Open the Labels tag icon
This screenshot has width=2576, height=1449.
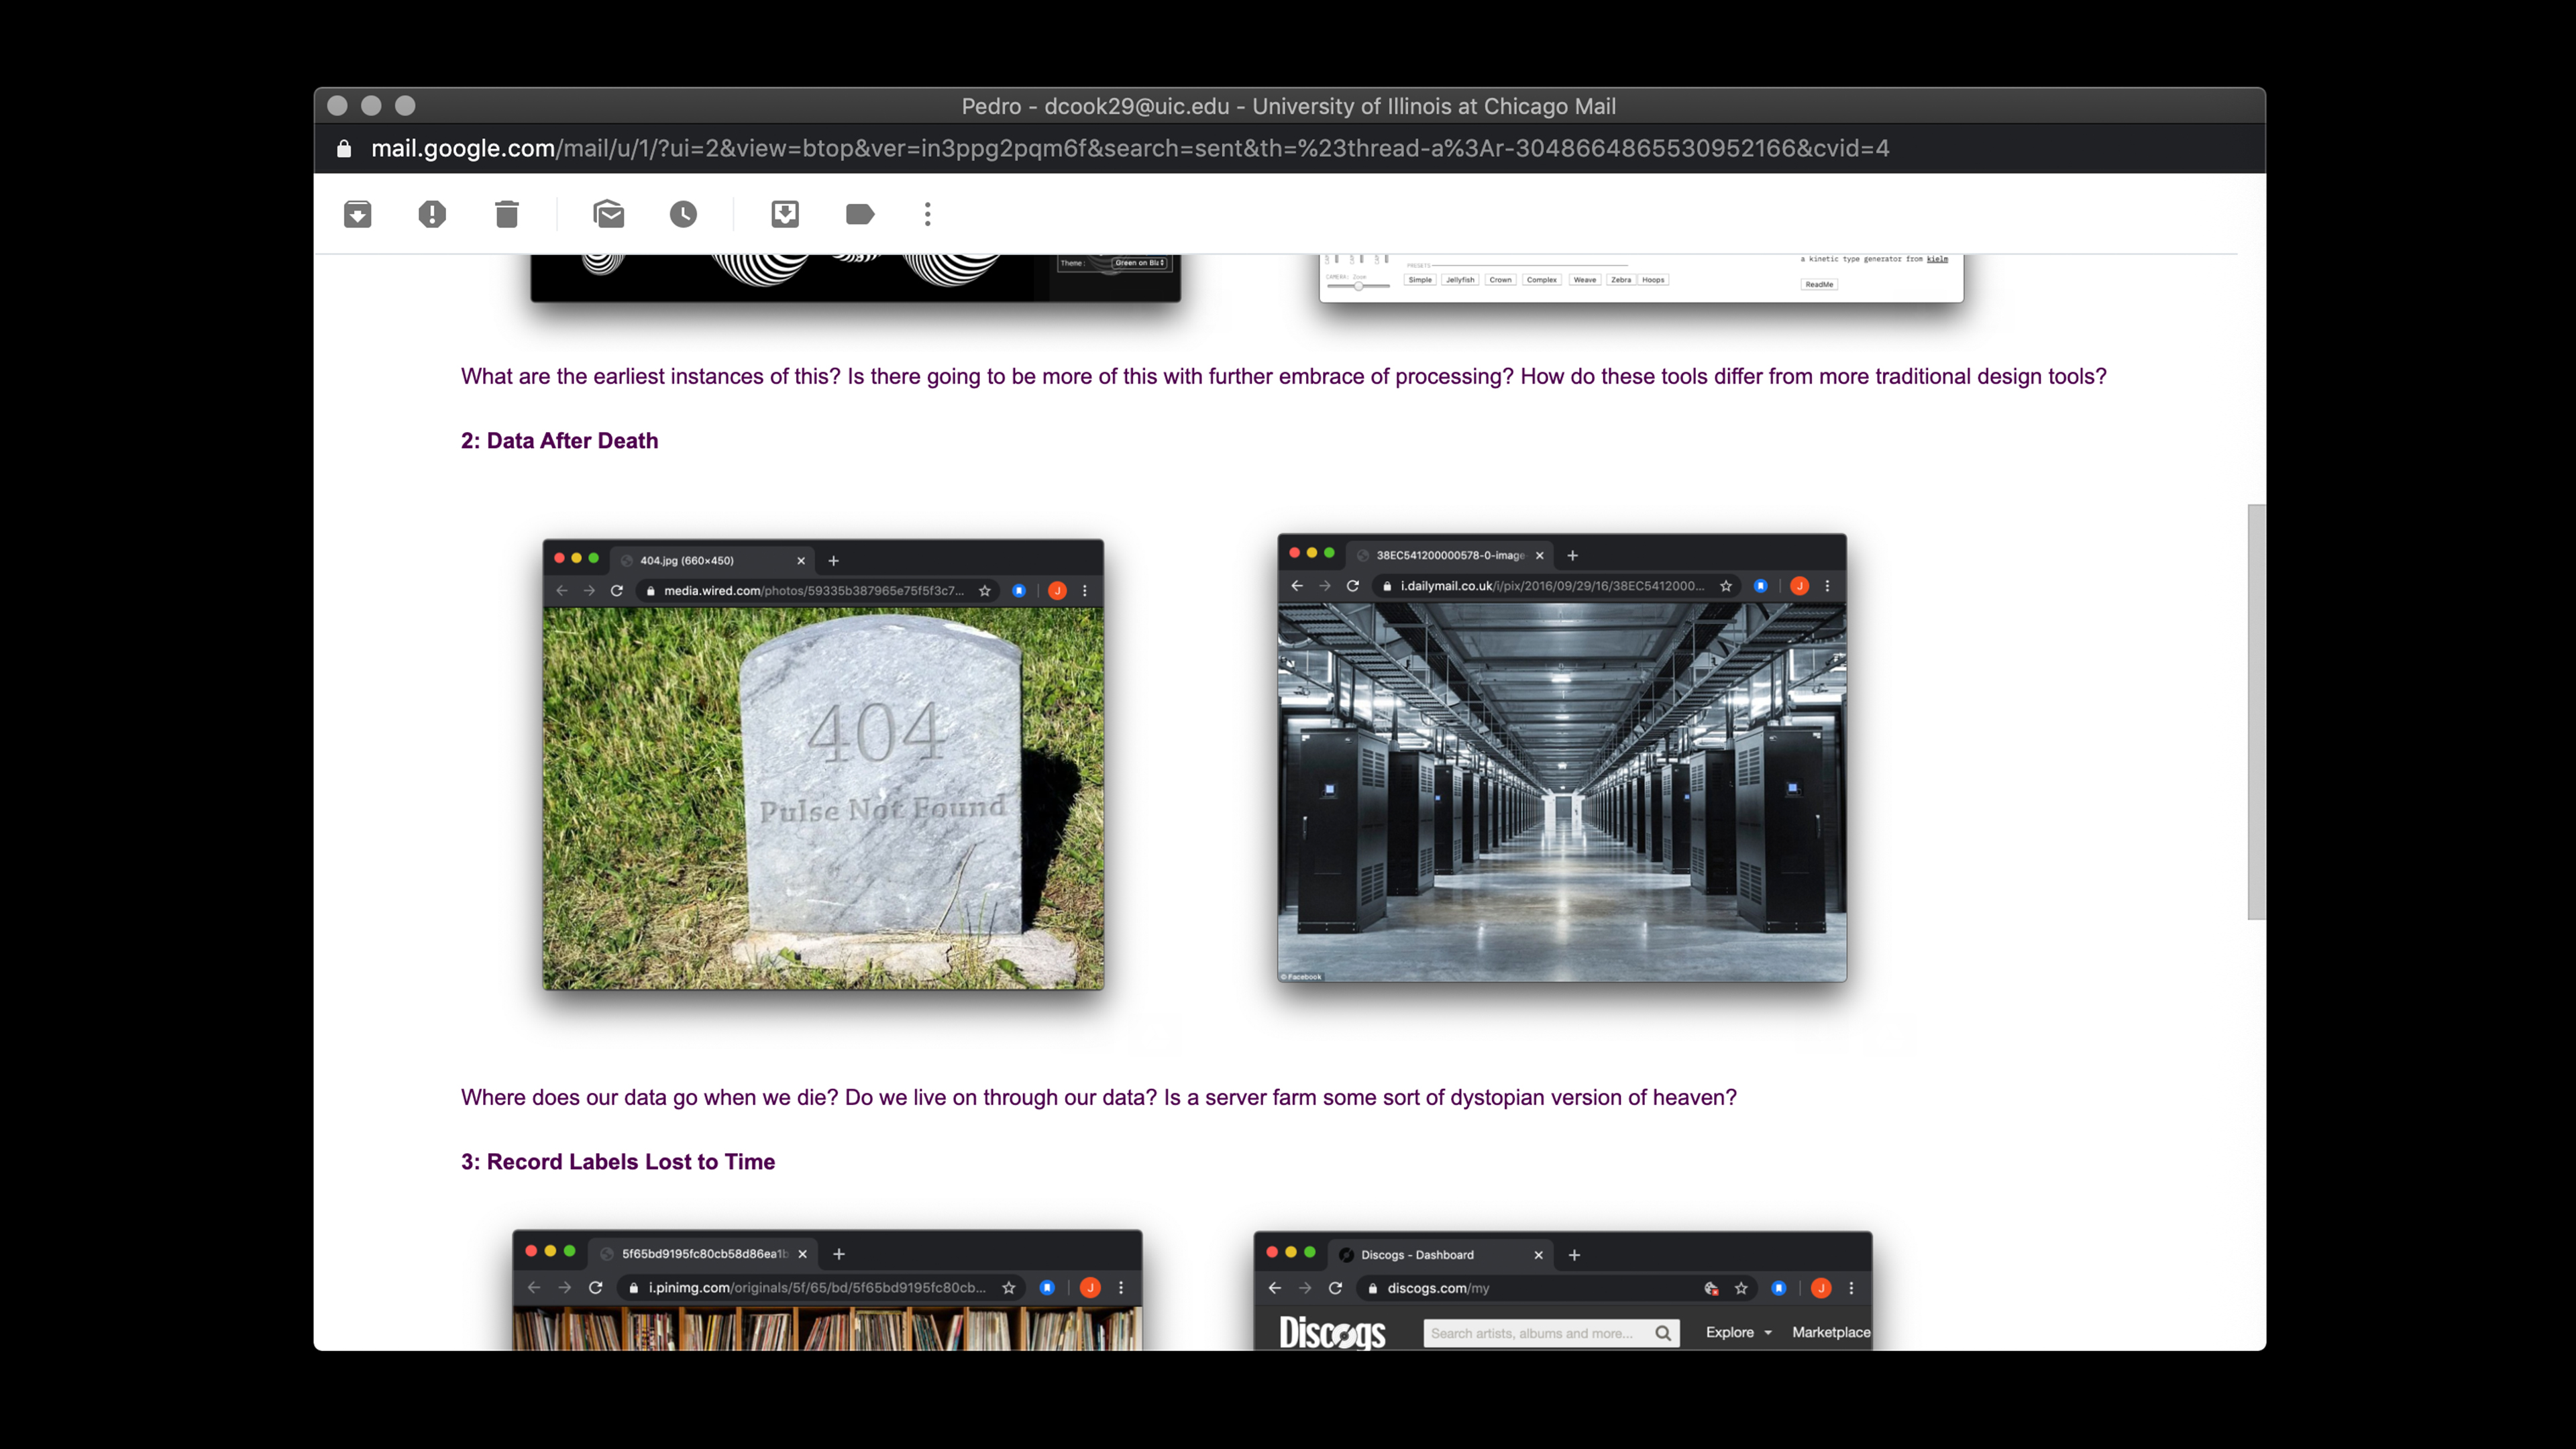(860, 214)
